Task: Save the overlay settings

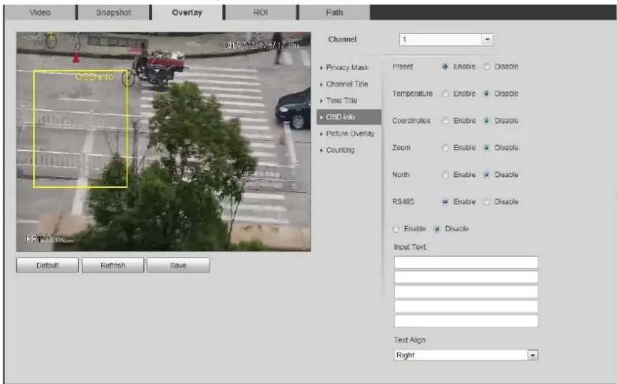Action: pyautogui.click(x=178, y=265)
